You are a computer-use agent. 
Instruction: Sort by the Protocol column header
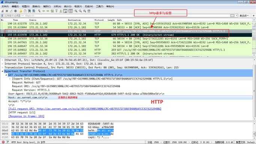99,20
